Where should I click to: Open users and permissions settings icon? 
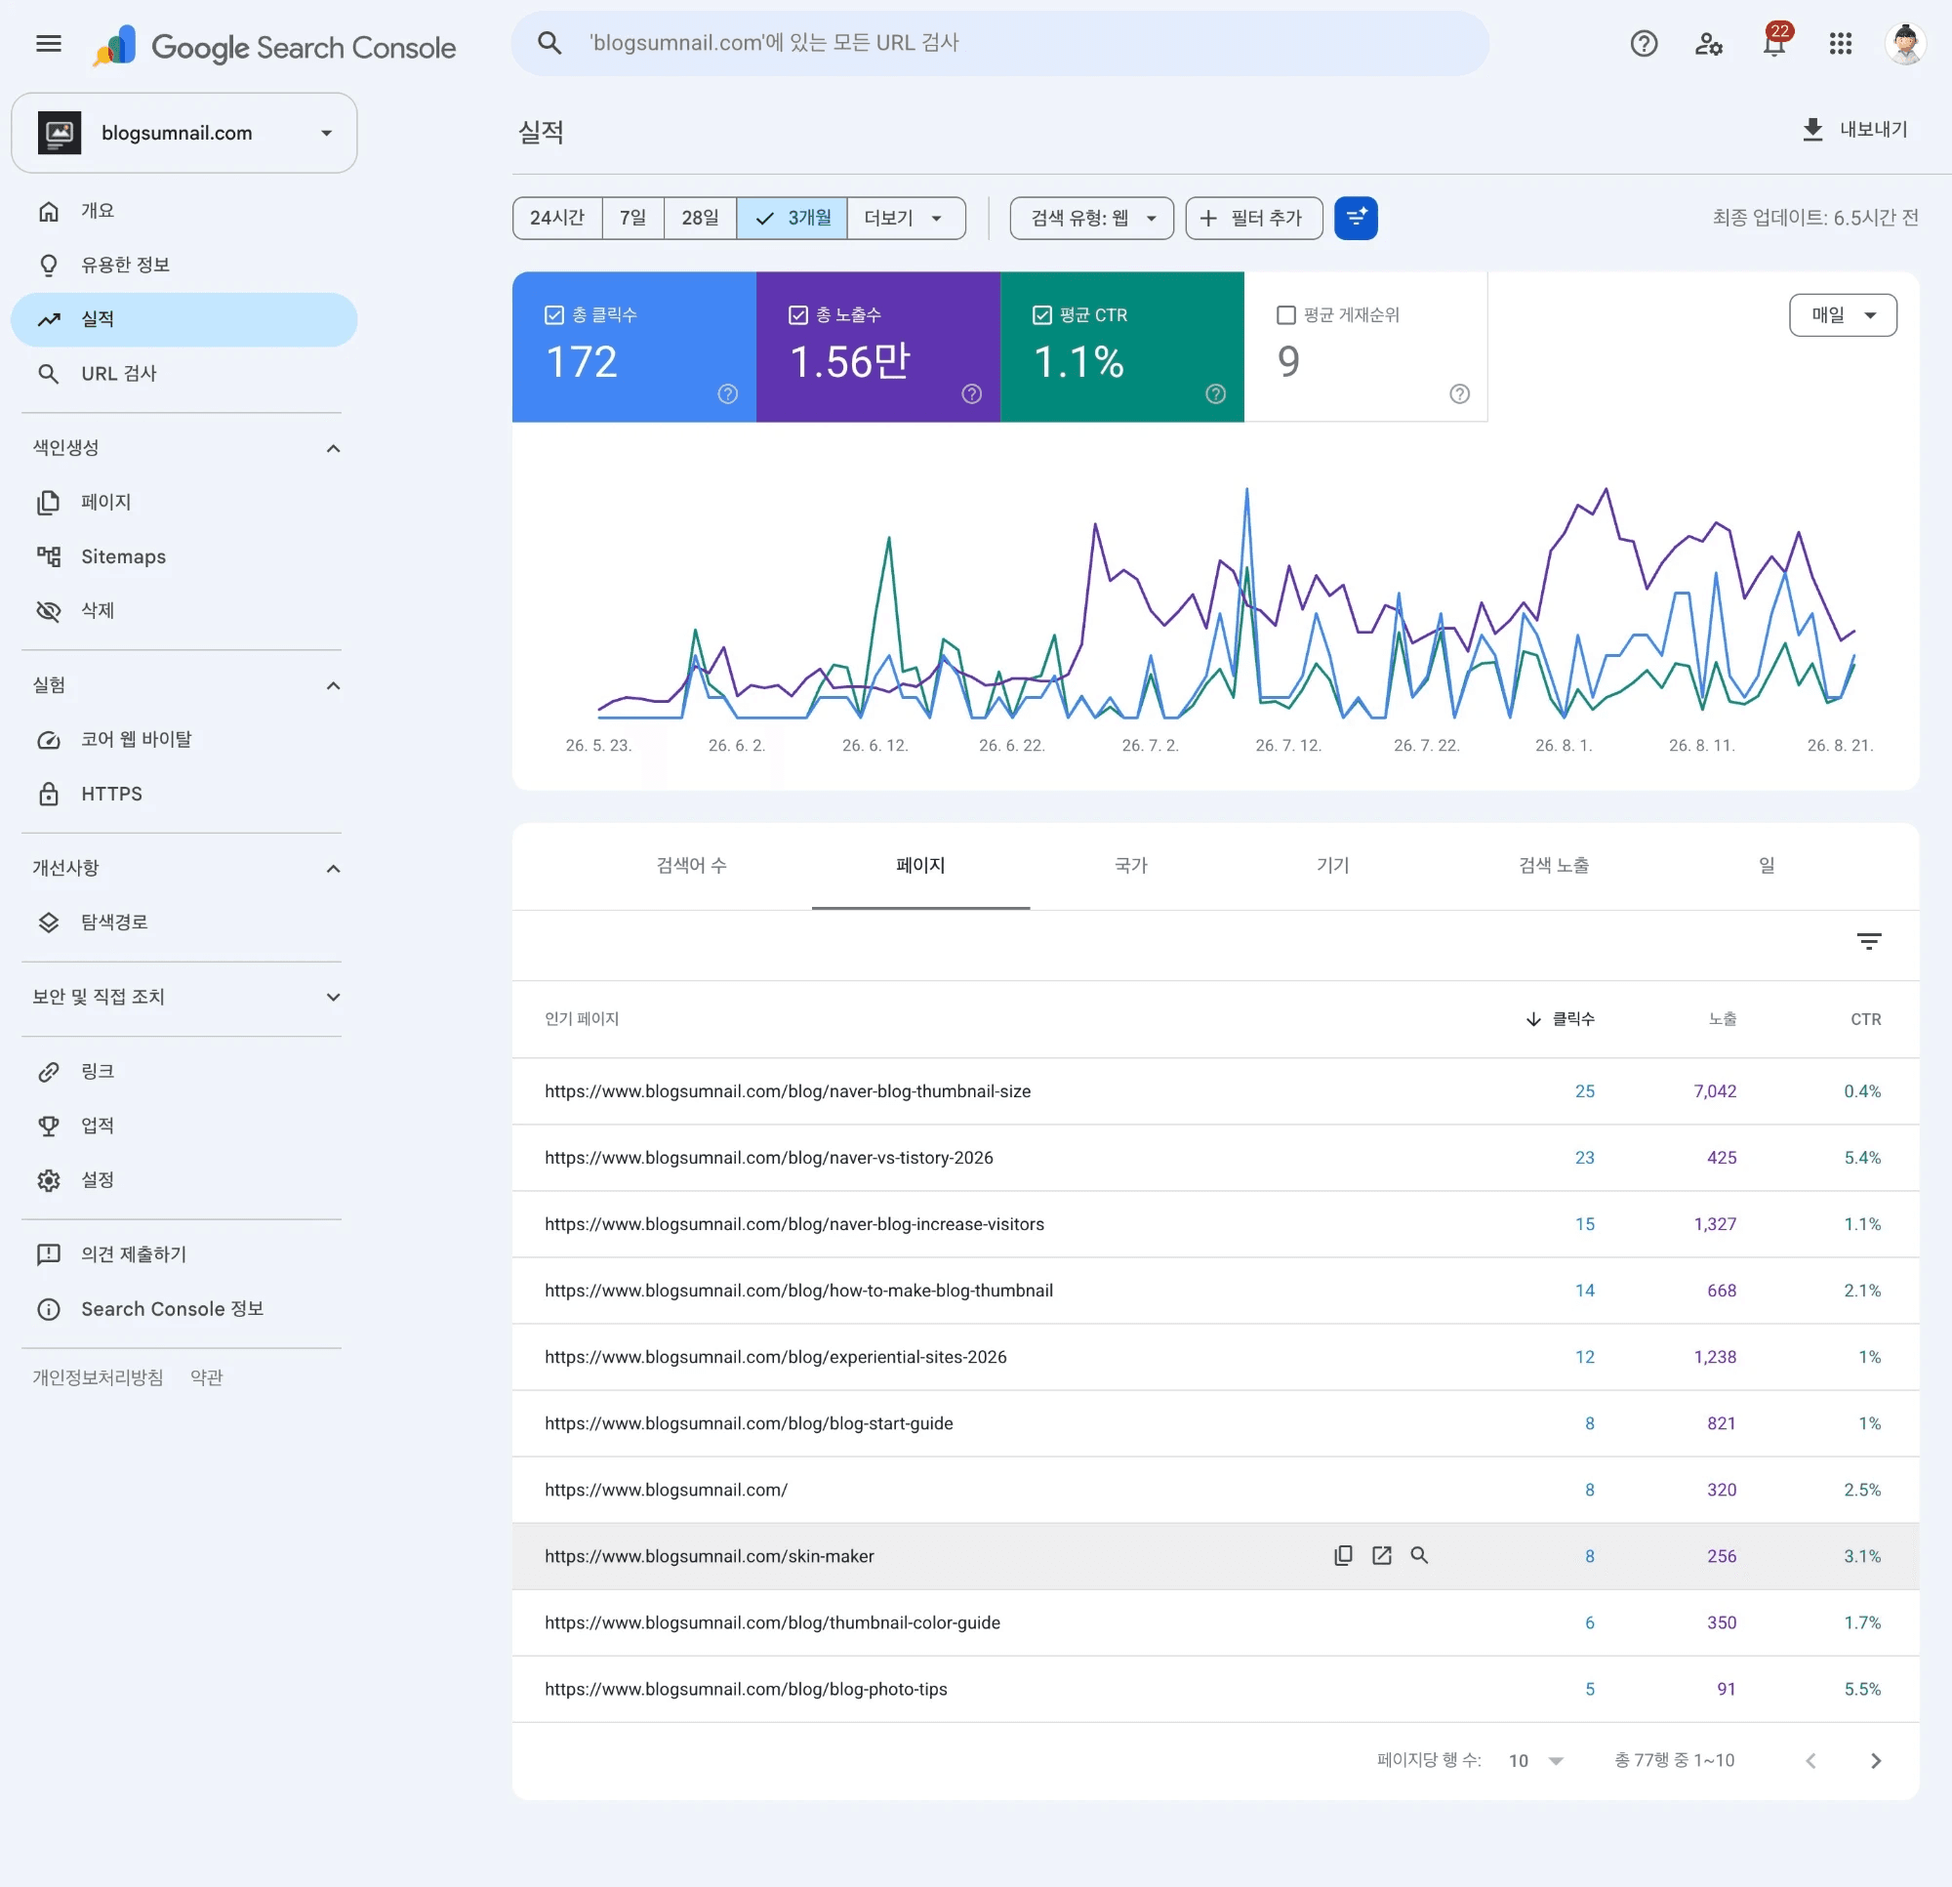pos(1709,43)
